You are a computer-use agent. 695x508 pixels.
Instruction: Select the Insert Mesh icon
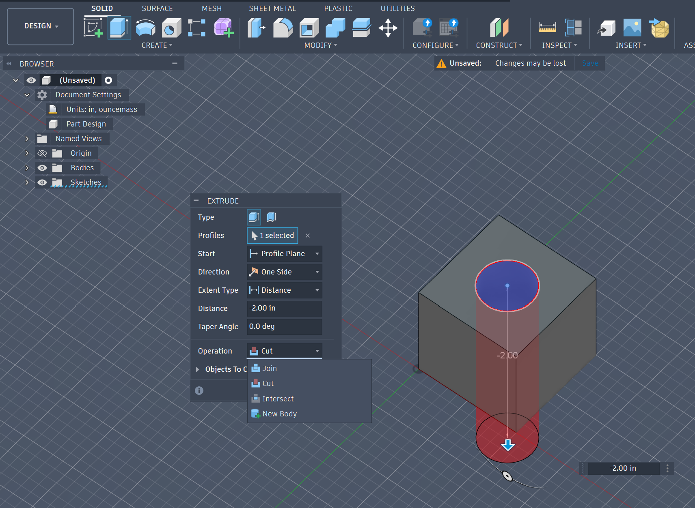coord(659,28)
